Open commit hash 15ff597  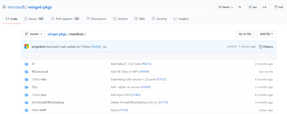pos(232,47)
